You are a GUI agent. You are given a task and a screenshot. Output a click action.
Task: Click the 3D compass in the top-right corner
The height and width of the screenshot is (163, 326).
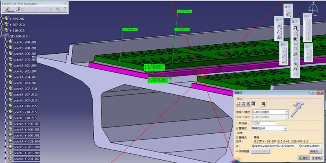tap(313, 9)
